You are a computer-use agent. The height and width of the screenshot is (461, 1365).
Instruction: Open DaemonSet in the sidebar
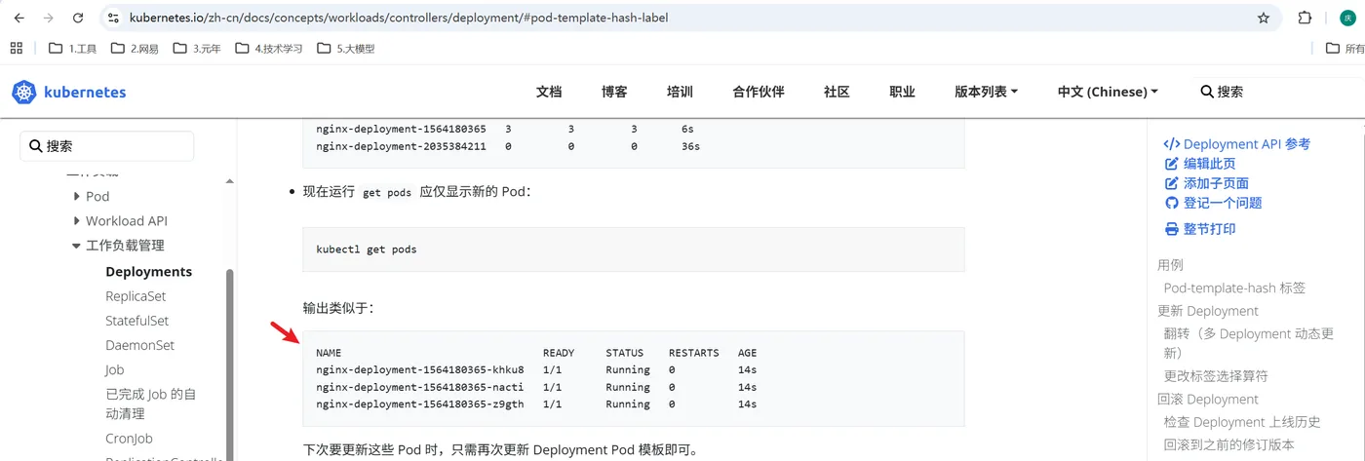(x=139, y=345)
